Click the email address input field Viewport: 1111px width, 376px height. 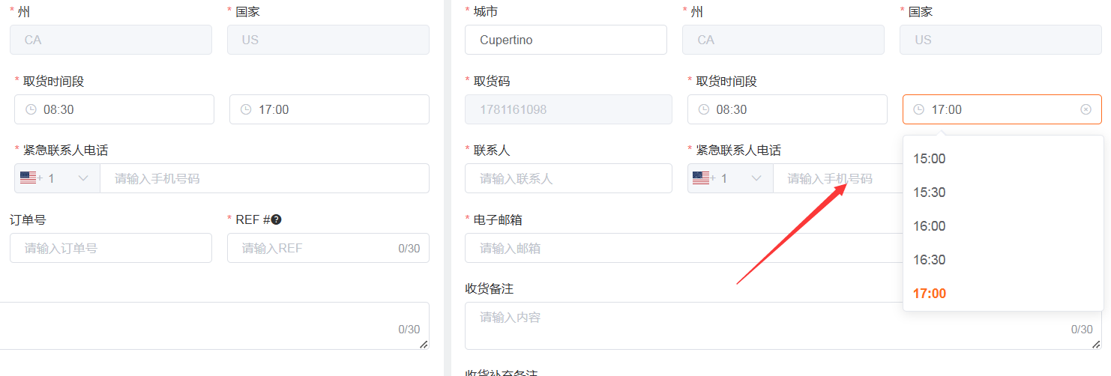[x=684, y=248]
